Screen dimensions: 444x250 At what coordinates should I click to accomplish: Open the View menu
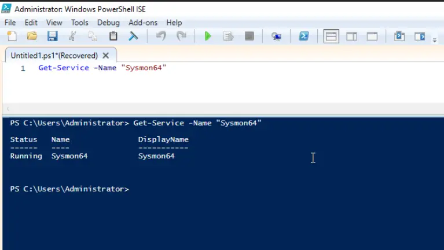[x=54, y=23]
